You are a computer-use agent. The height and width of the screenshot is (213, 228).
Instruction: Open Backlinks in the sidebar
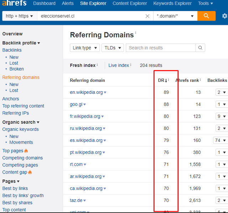[12, 50]
